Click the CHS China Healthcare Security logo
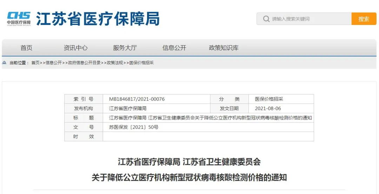The height and width of the screenshot is (194, 379). (19, 18)
